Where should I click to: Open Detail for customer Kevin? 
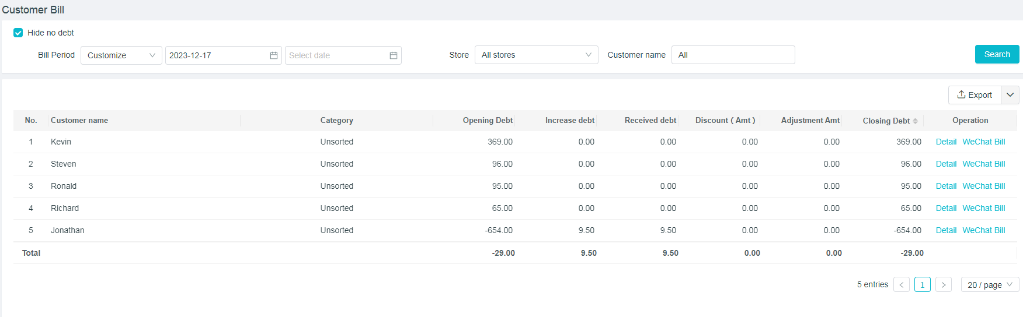[x=945, y=142]
